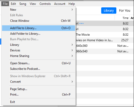The width and height of the screenshot is (134, 107).
Task: Select the 640x360 row
Action: click(x=105, y=46)
